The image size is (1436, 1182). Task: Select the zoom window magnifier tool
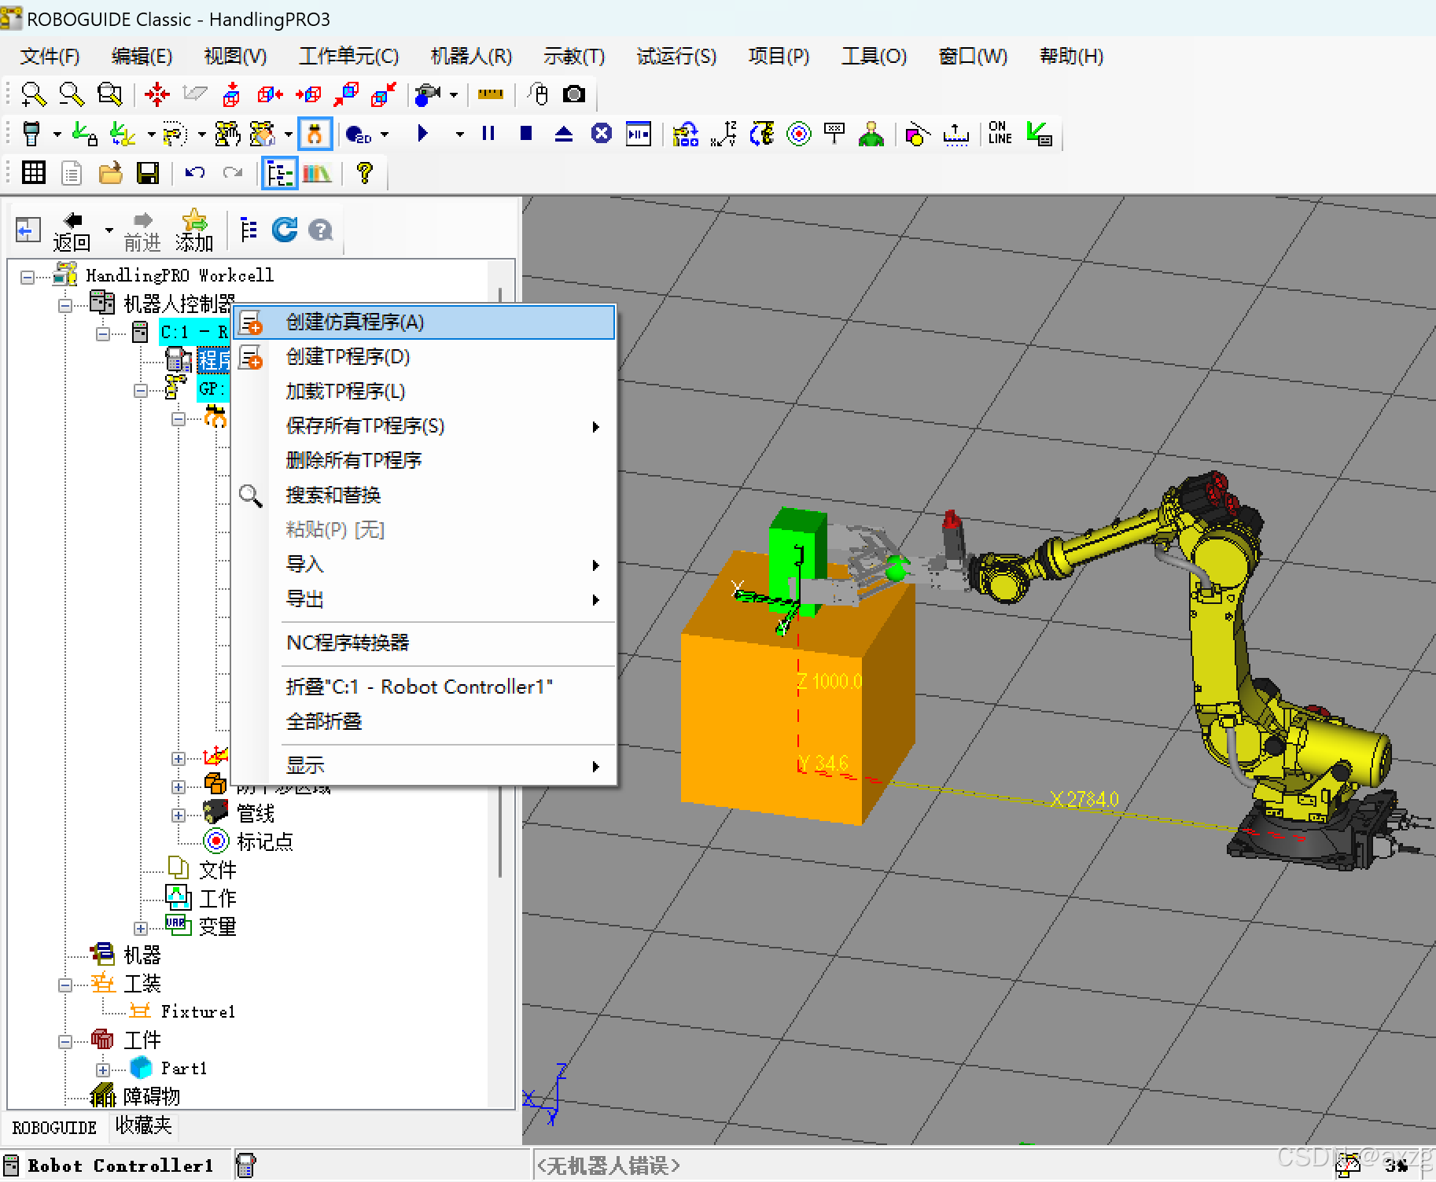click(x=109, y=94)
